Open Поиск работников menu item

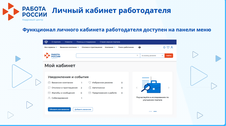pos(126,47)
